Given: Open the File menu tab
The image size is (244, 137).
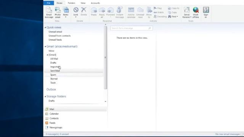Looking at the screenshot, I should (48, 3).
